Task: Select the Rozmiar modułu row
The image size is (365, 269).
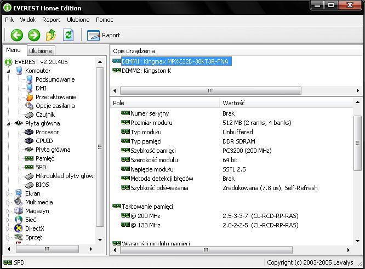Action: (x=151, y=123)
